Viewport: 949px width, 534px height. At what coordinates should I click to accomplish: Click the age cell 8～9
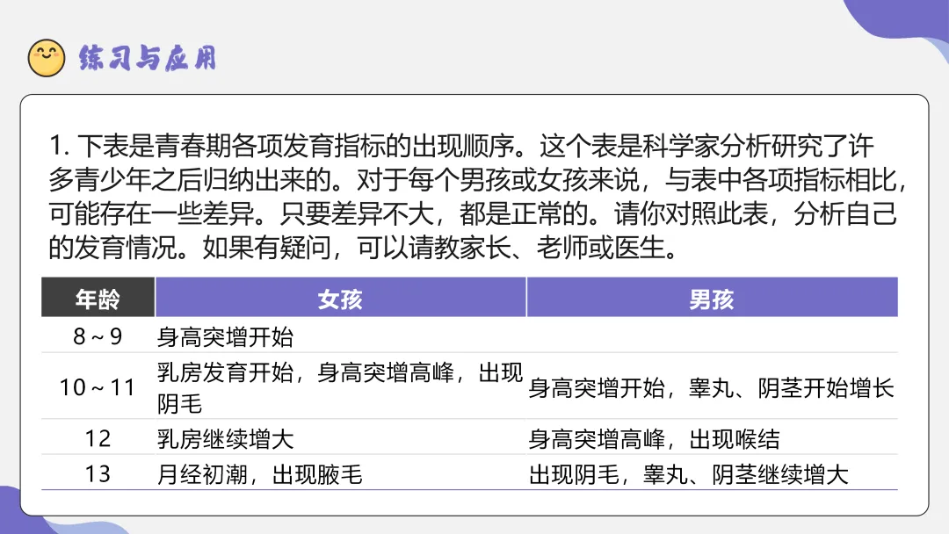pos(98,336)
